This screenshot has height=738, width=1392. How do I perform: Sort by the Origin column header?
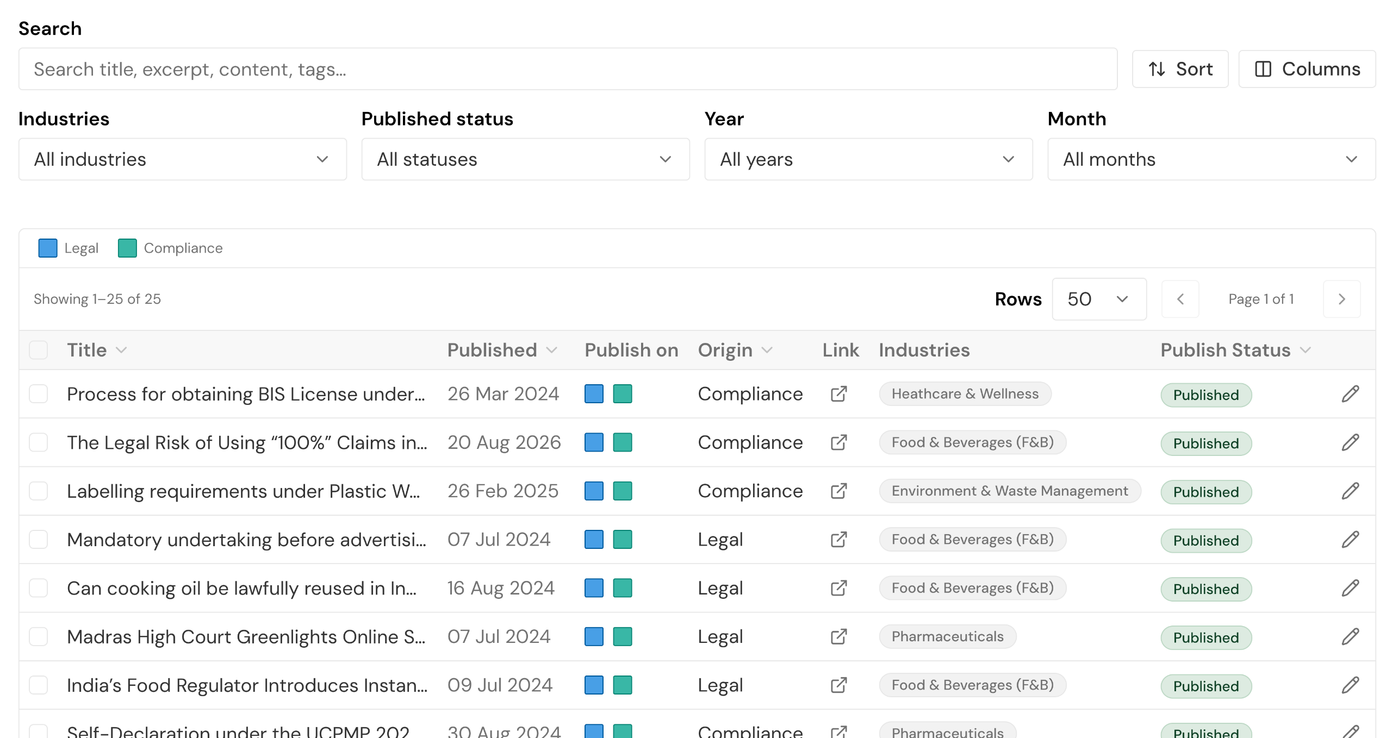coord(735,350)
